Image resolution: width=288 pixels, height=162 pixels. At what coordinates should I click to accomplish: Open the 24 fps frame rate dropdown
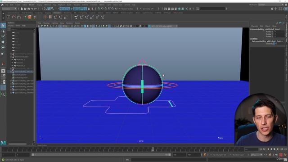(256, 155)
